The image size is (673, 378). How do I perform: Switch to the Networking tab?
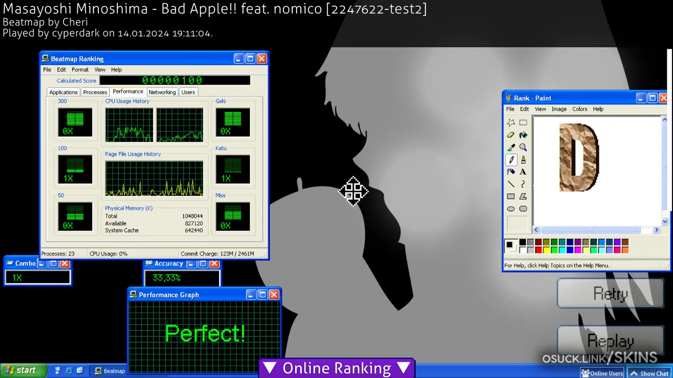162,92
